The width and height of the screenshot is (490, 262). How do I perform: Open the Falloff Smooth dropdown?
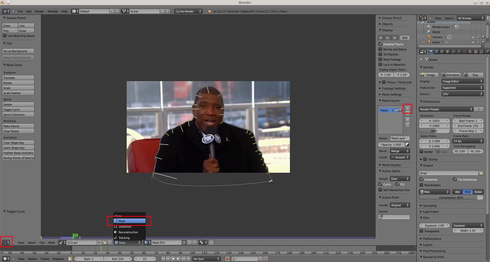[x=400, y=157]
